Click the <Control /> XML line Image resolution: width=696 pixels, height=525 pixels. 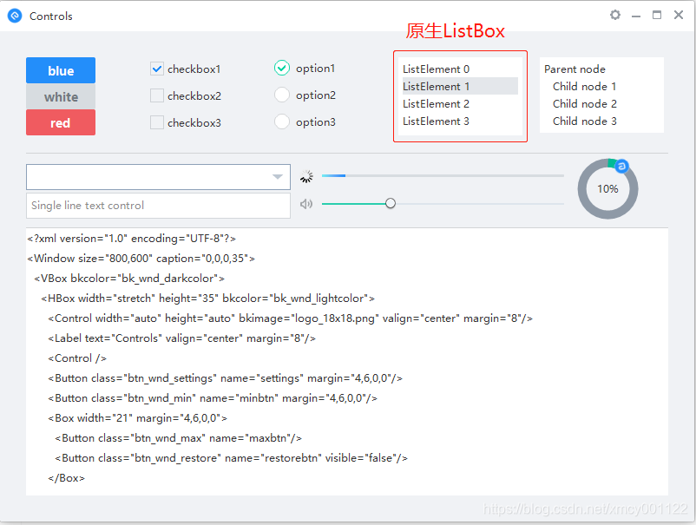point(77,358)
